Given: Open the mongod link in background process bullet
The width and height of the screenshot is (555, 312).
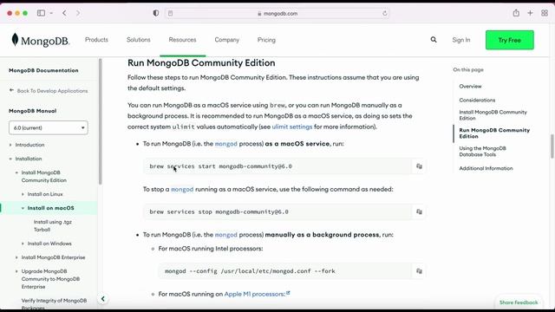Looking at the screenshot, I should click(x=225, y=235).
